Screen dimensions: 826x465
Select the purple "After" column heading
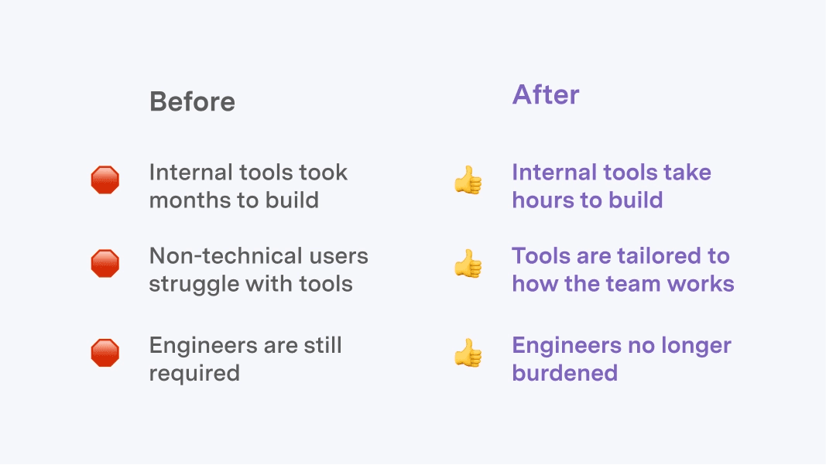click(546, 95)
